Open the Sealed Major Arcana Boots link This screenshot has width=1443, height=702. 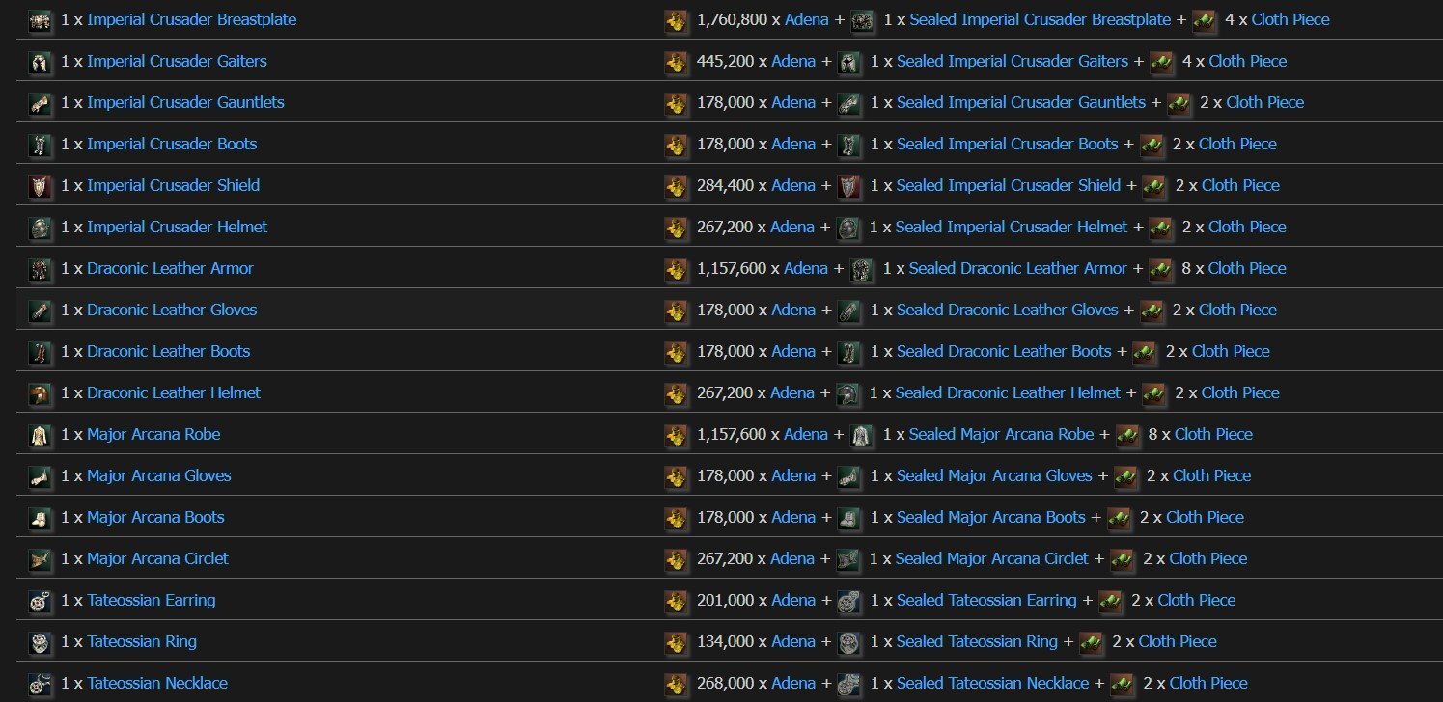(991, 517)
